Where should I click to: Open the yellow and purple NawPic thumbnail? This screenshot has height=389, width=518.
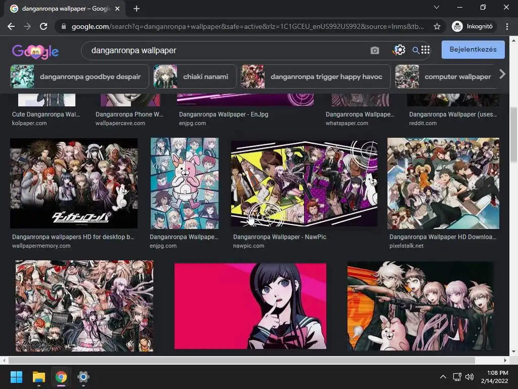tap(304, 183)
